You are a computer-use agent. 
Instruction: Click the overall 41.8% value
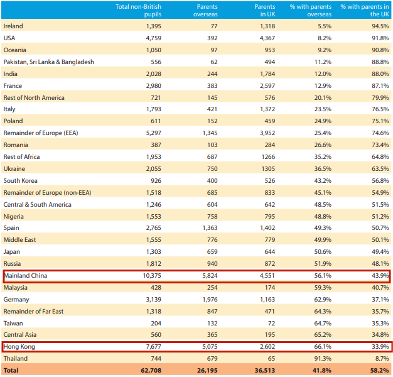tap(322, 371)
